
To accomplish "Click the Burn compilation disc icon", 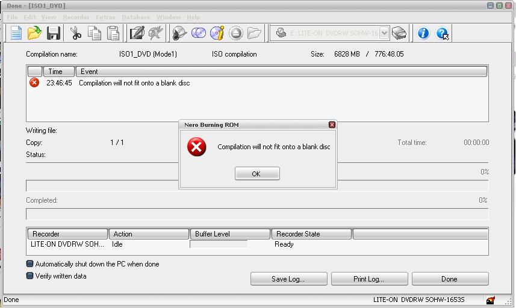I will pyautogui.click(x=179, y=33).
